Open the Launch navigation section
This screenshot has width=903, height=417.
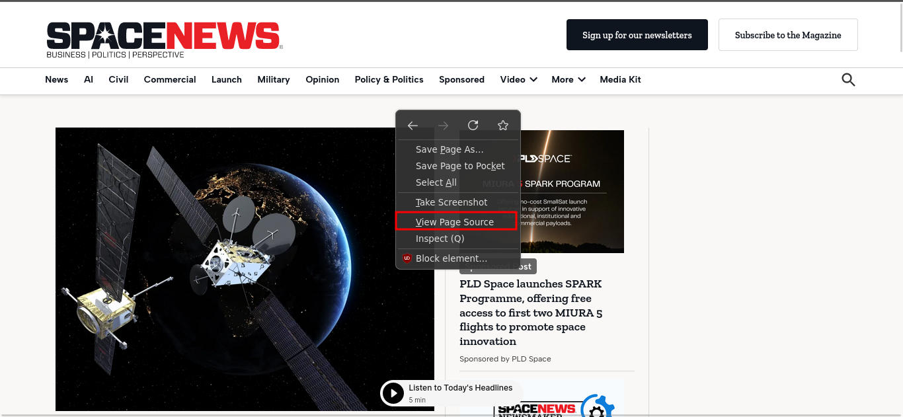pos(227,80)
